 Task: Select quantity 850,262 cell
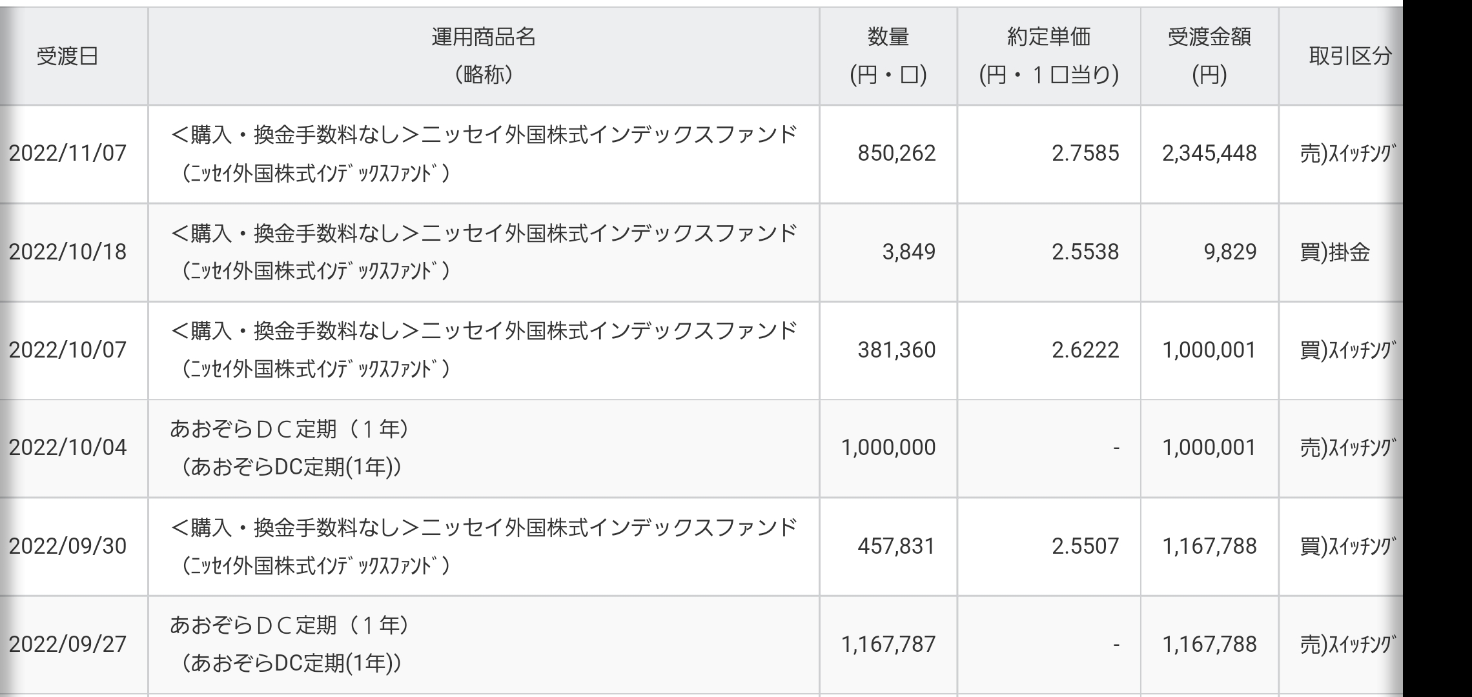coord(888,154)
